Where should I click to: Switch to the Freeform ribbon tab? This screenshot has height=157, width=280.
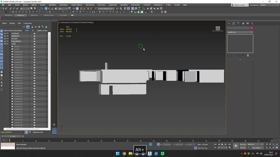[21, 15]
